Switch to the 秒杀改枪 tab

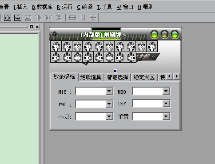64,76
